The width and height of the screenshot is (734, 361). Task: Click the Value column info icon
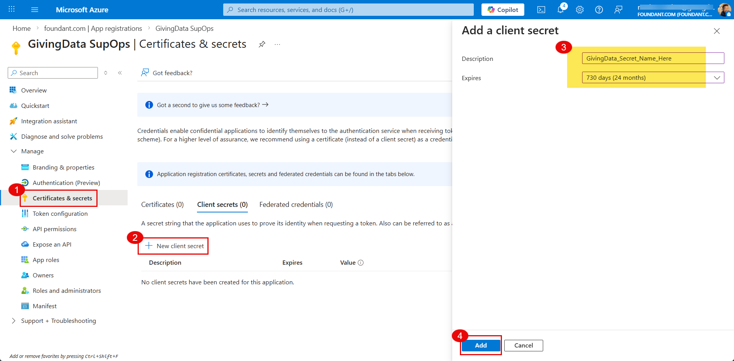click(360, 263)
